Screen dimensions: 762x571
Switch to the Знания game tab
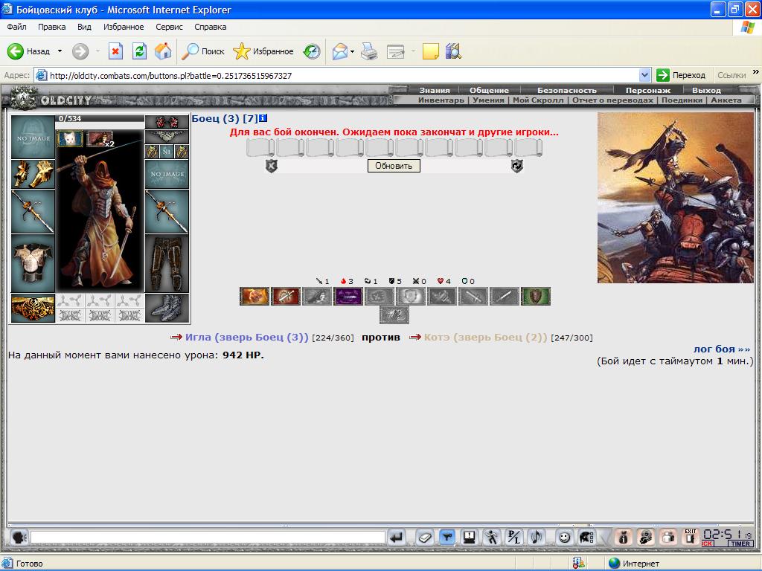coord(435,90)
